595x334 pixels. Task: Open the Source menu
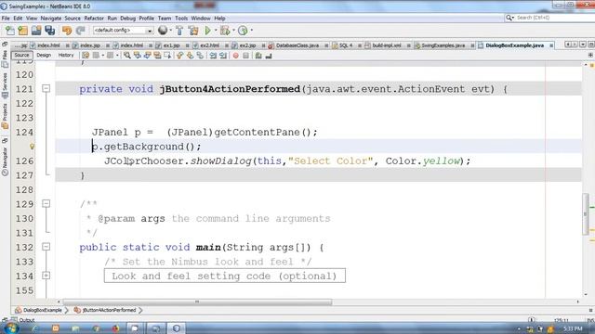(73, 19)
